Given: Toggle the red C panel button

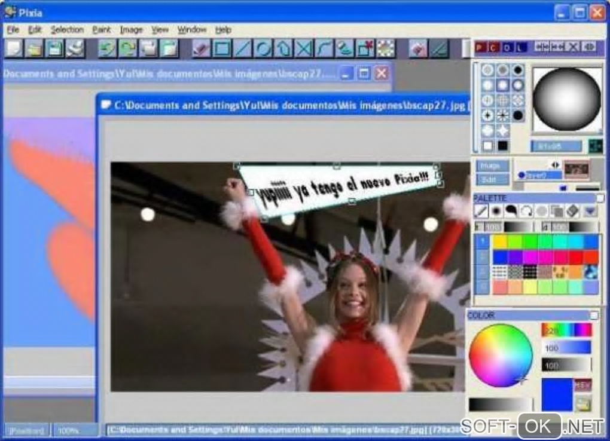Looking at the screenshot, I should [x=493, y=47].
